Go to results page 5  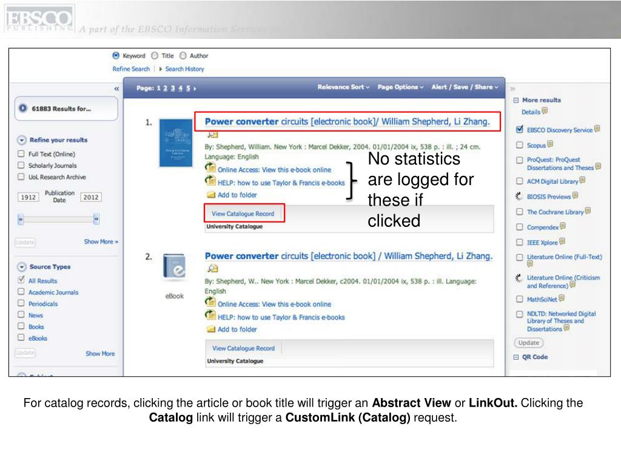188,89
